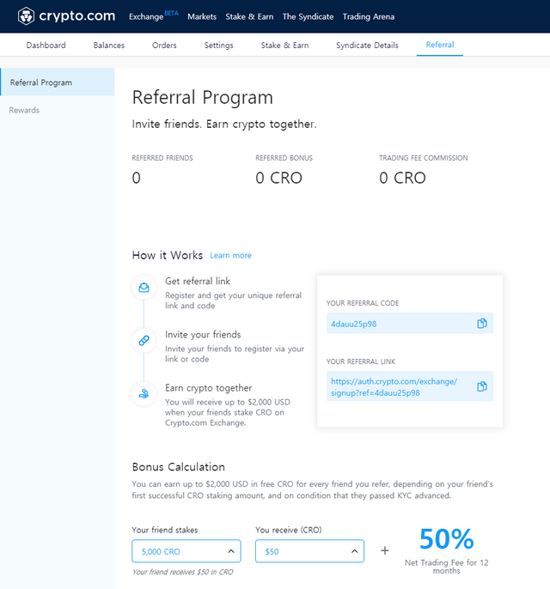
Task: Click the crypto.com wordmark text
Action: [77, 16]
